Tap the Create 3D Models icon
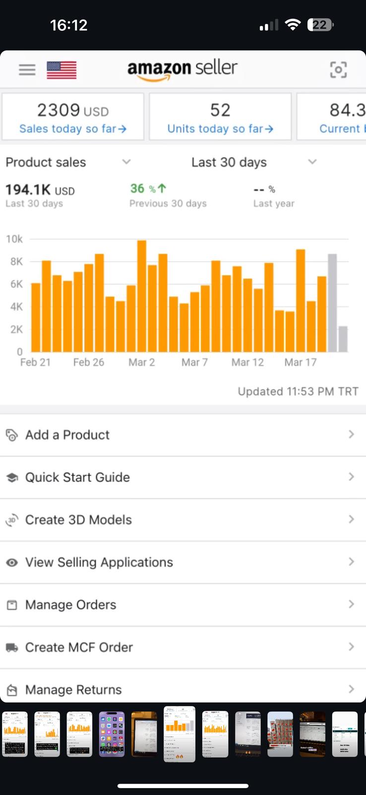This screenshot has width=366, height=795. [x=11, y=520]
